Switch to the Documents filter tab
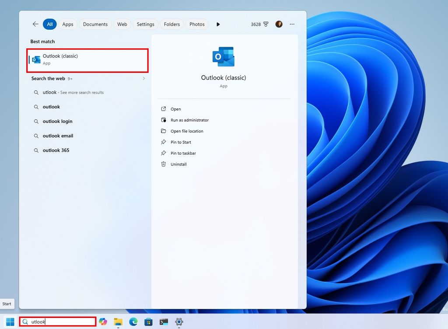Image resolution: width=448 pixels, height=329 pixels. pyautogui.click(x=95, y=24)
